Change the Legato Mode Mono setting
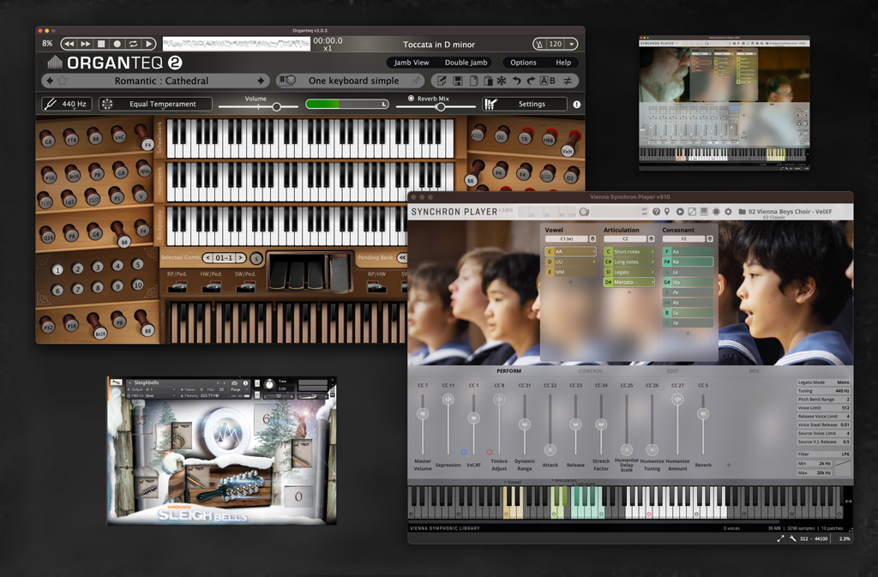This screenshot has width=878, height=577. pos(824,382)
